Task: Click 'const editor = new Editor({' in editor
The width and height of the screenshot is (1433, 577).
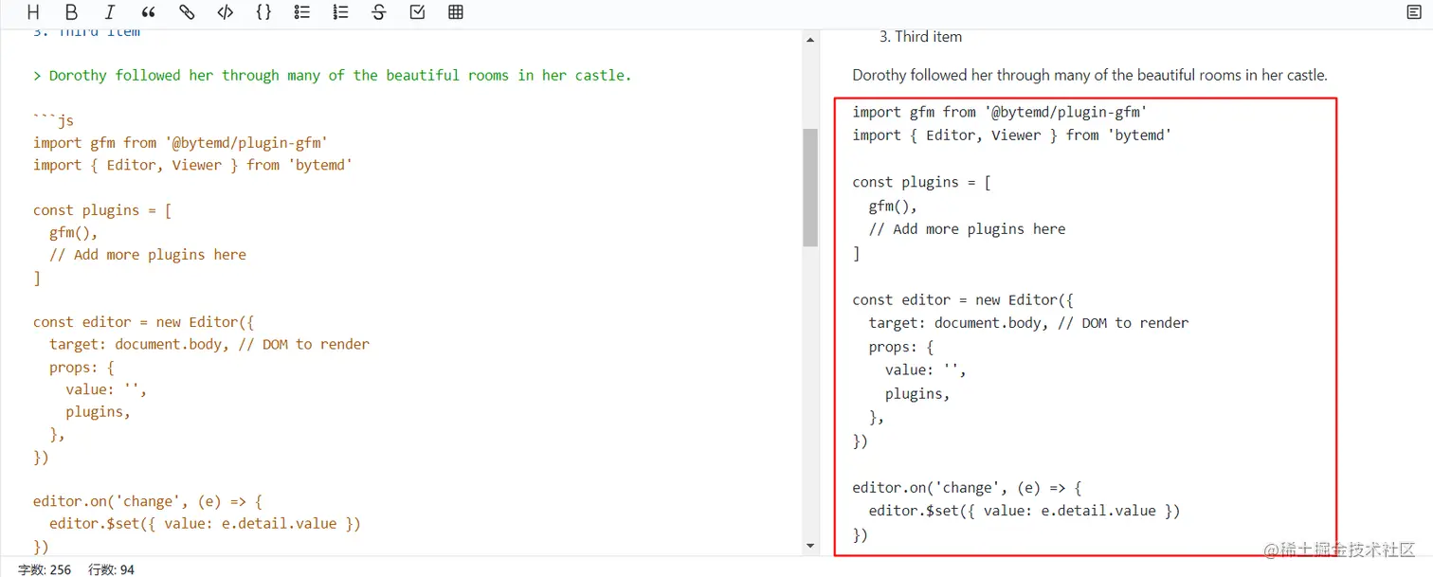Action: click(x=143, y=322)
